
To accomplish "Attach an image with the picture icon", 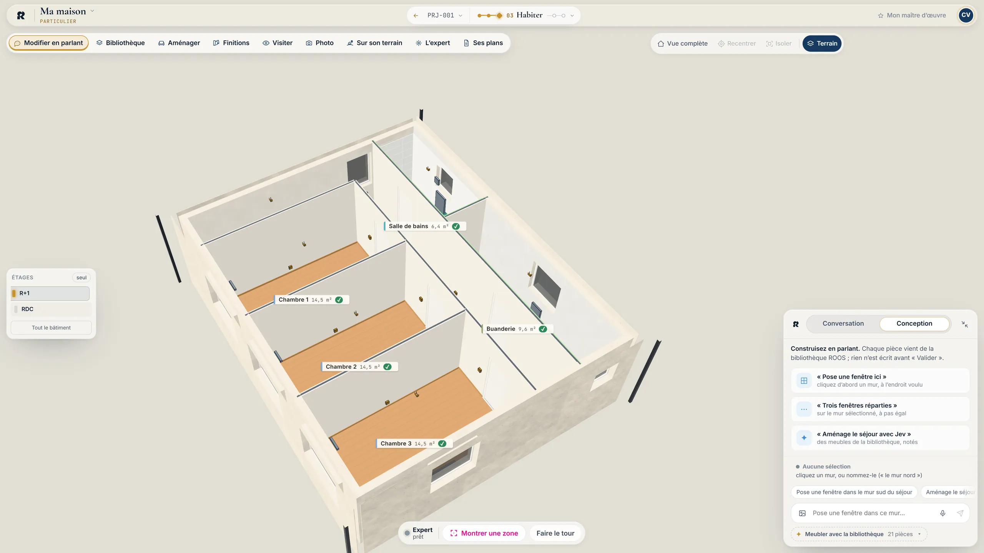I will 802,513.
